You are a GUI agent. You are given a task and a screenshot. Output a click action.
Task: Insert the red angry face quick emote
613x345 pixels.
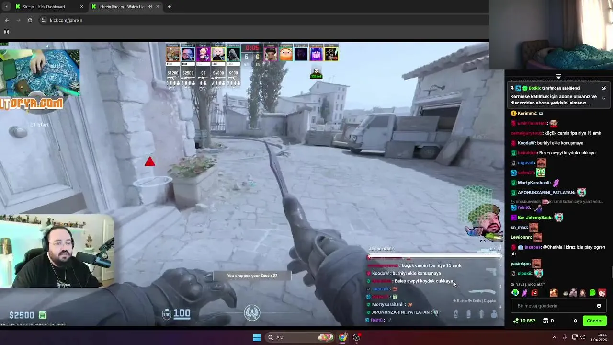pyautogui.click(x=534, y=293)
